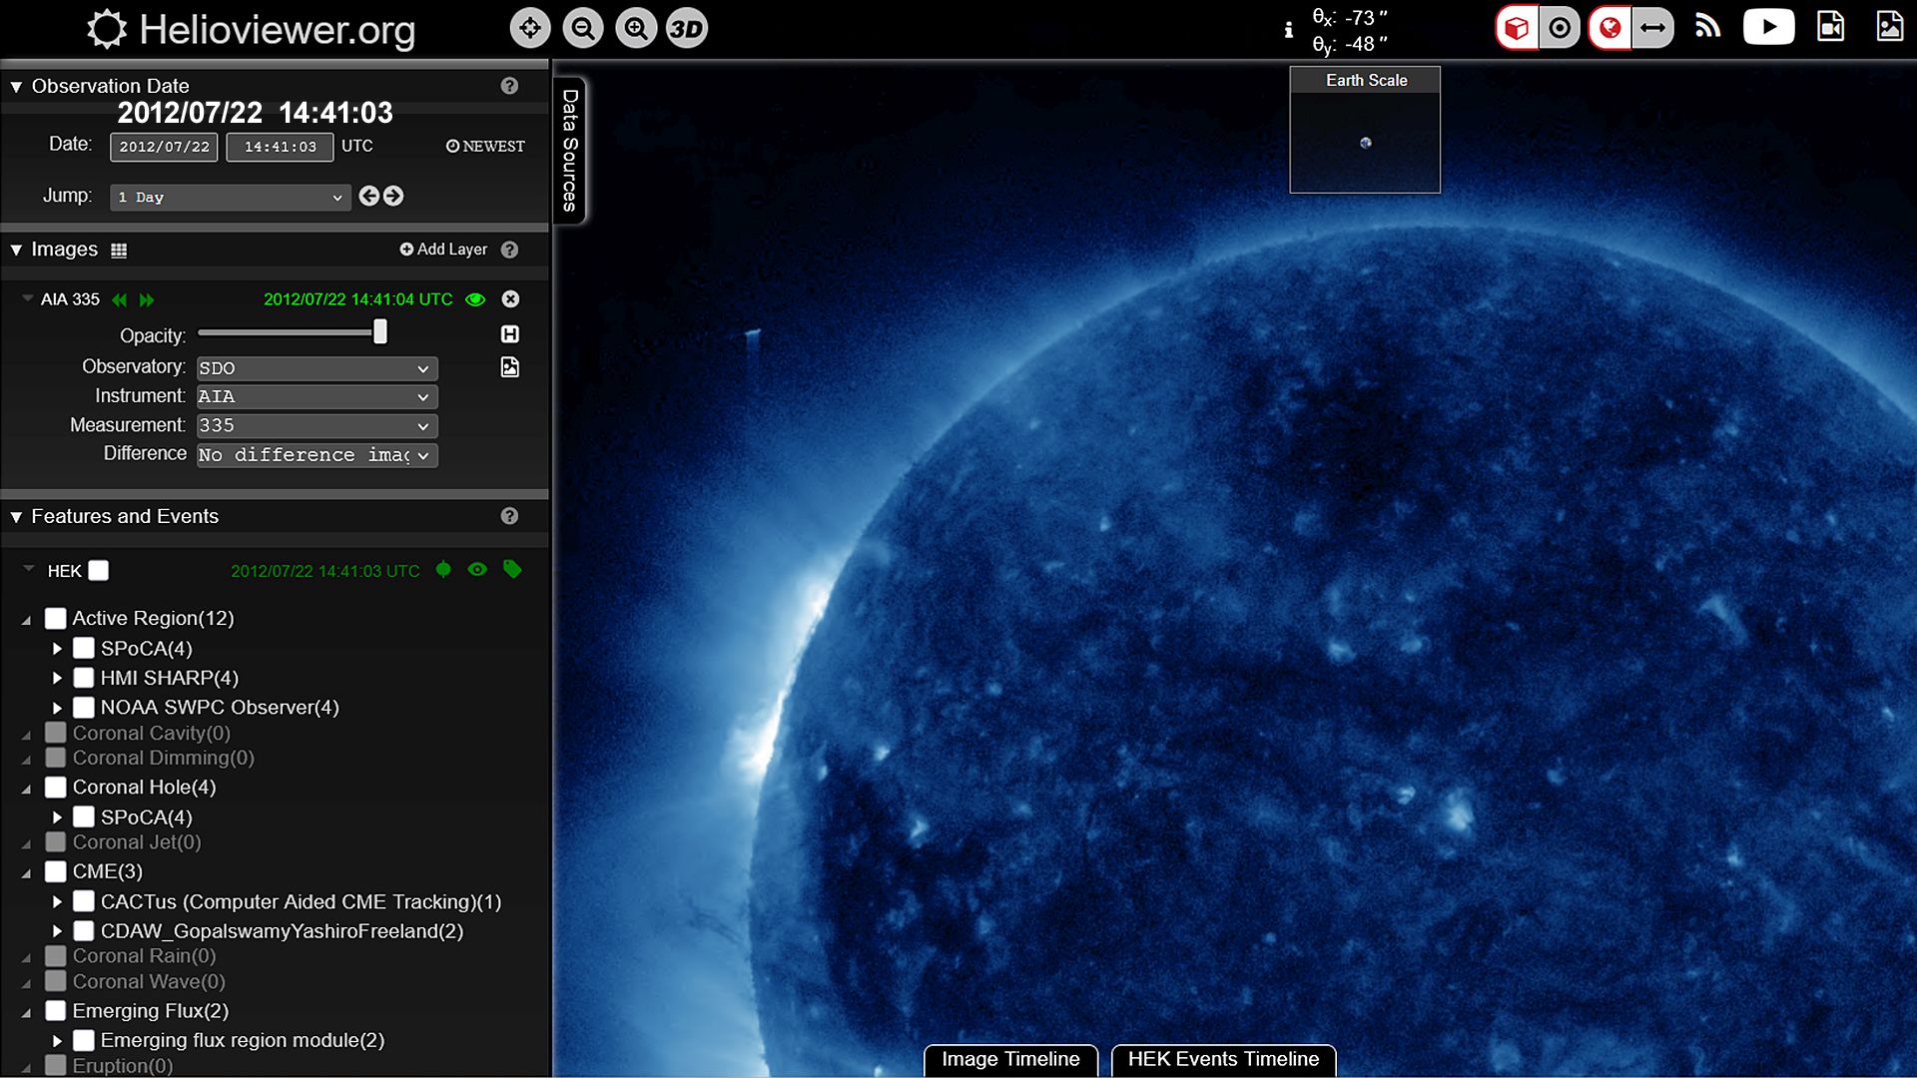Click the center-image crosshair icon

pyautogui.click(x=530, y=28)
